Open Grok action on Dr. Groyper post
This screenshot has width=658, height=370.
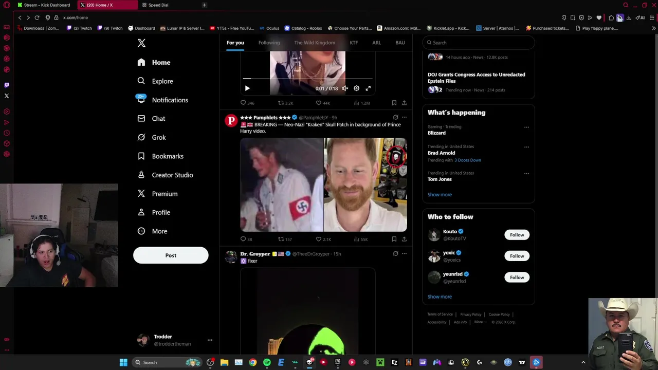point(395,253)
